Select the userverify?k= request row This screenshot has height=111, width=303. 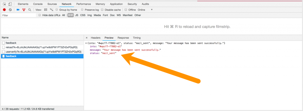[x=42, y=52]
